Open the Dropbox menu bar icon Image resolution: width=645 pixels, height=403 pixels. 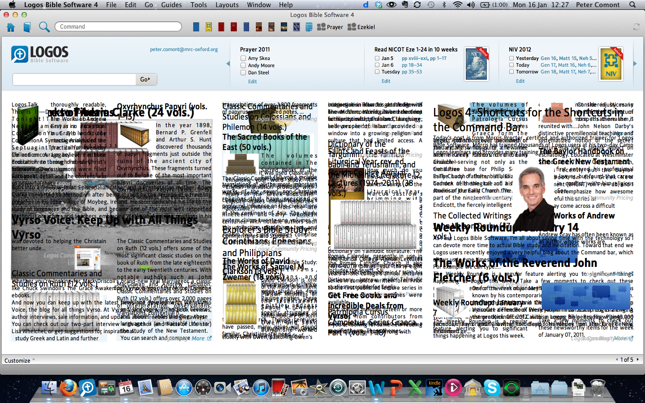click(x=378, y=5)
